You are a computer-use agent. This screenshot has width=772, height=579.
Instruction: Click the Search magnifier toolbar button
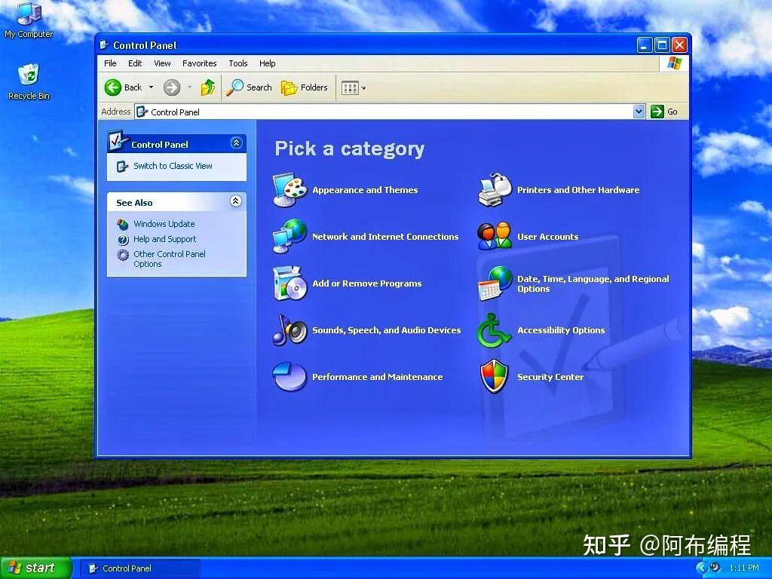click(249, 87)
